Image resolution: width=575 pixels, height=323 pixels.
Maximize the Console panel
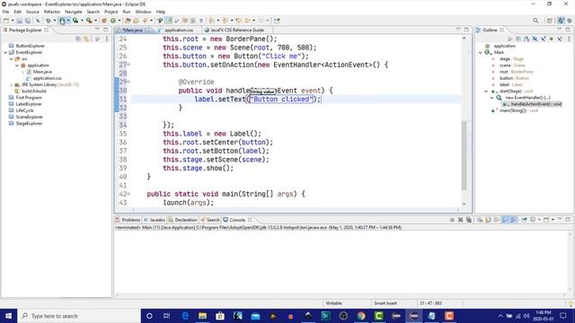(x=568, y=219)
